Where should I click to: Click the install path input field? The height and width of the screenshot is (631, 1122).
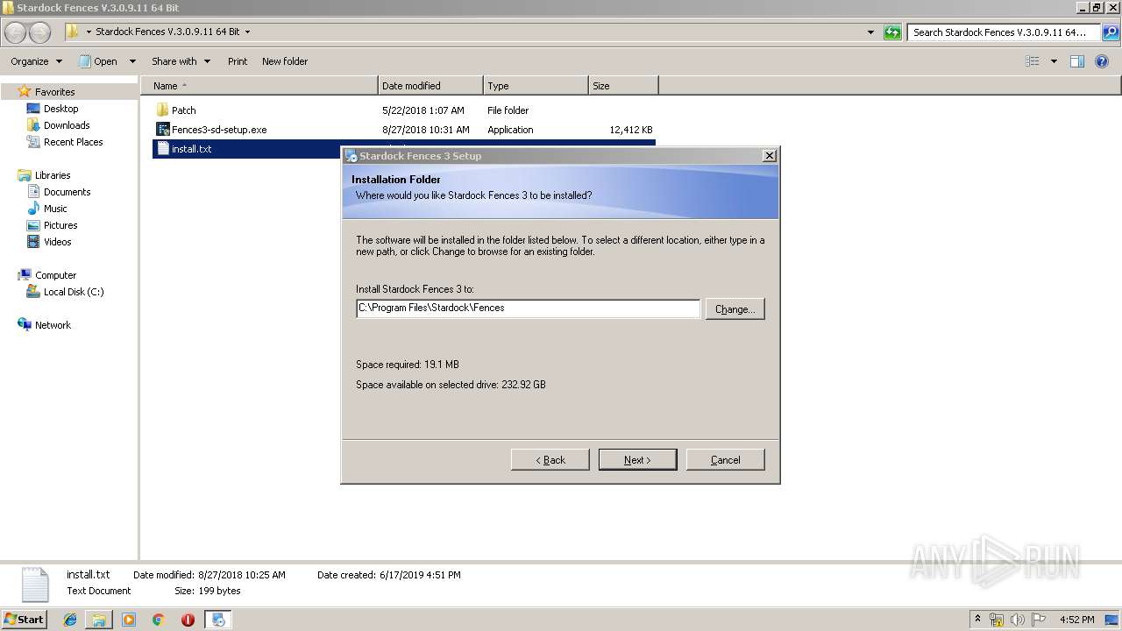(529, 308)
